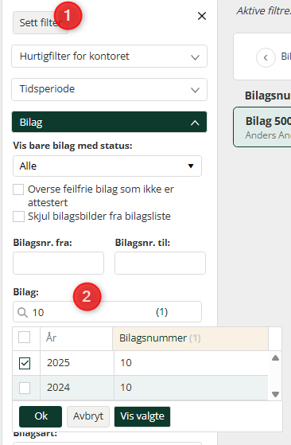
Task: Click the magnifier icon in the Bilag search field
Action: [x=22, y=313]
